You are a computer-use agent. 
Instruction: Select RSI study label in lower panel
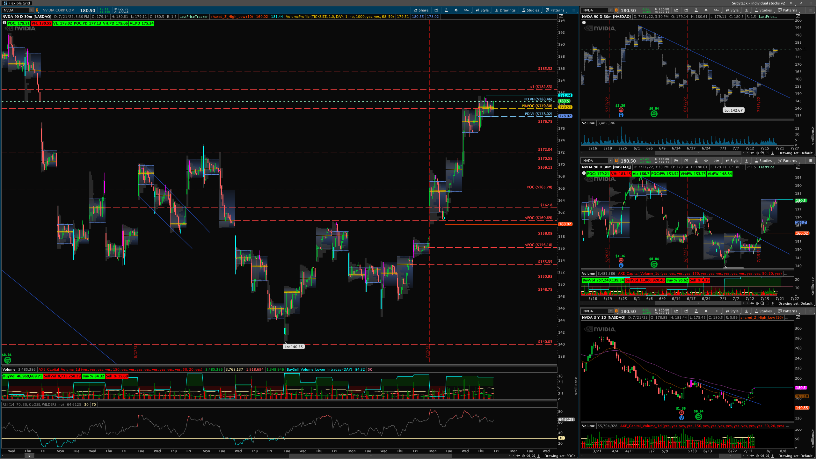tap(34, 404)
